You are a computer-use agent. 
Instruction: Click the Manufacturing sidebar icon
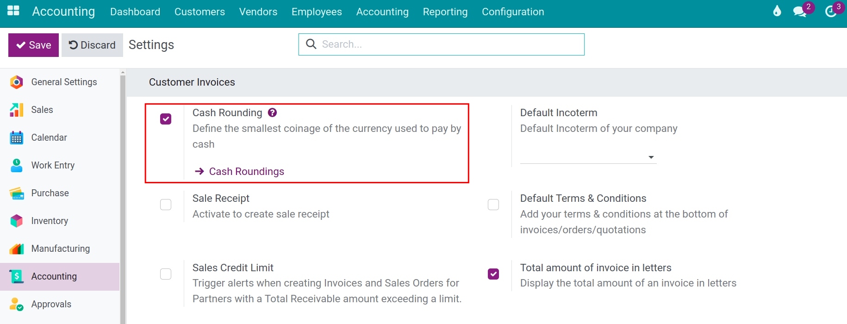pos(17,249)
